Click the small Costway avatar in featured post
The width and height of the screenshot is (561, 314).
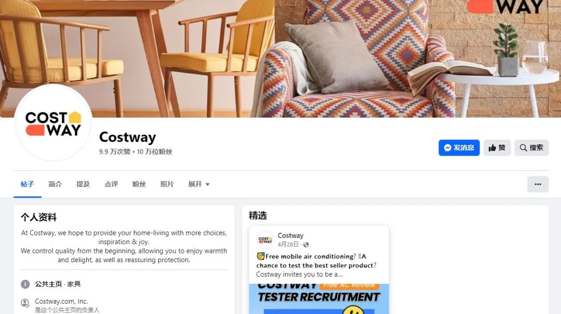tap(265, 240)
